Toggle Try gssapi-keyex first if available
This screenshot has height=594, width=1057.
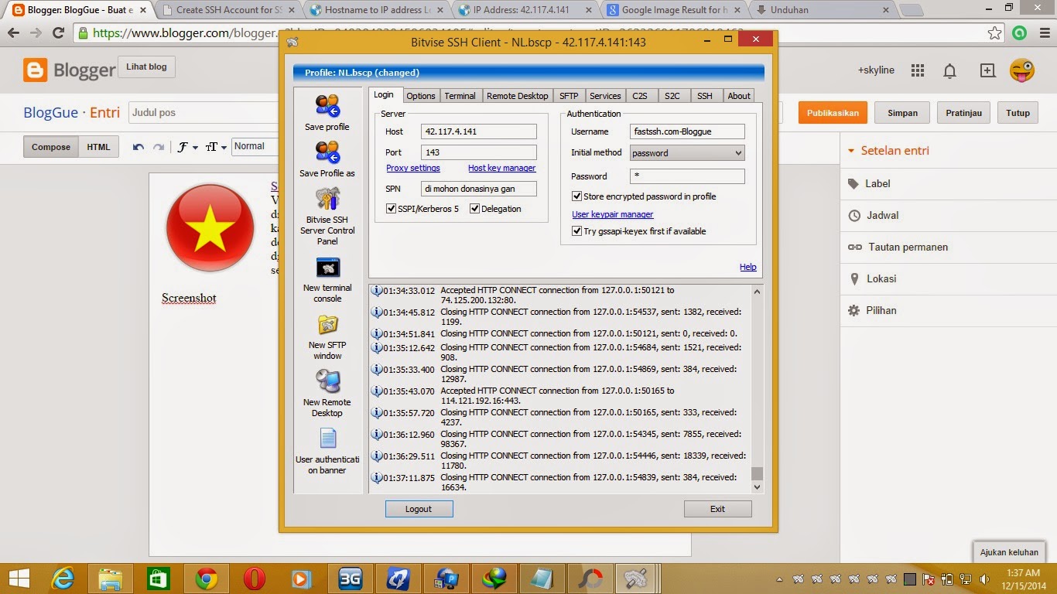click(x=576, y=231)
